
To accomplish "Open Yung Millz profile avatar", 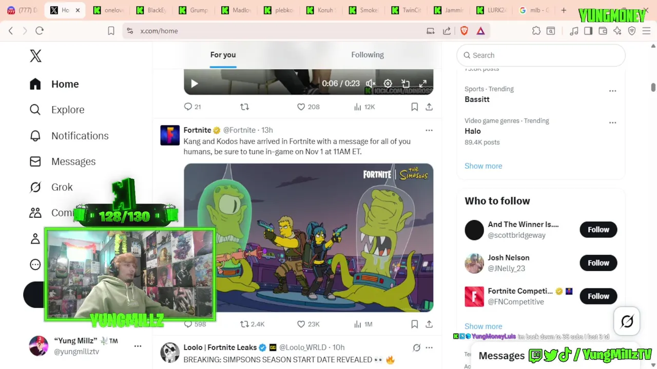I will (38, 346).
